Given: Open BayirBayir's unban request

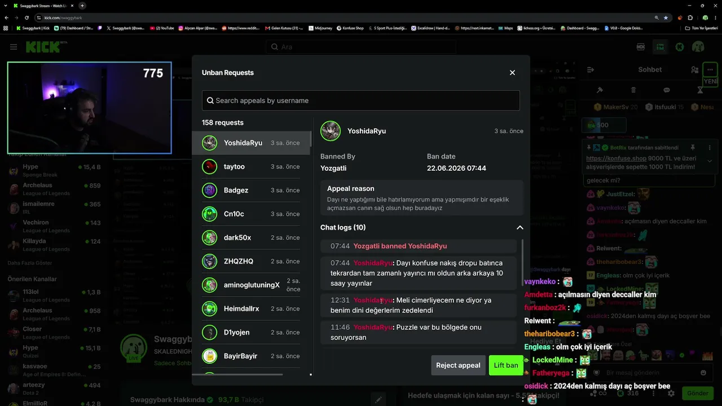Looking at the screenshot, I should pos(251,356).
